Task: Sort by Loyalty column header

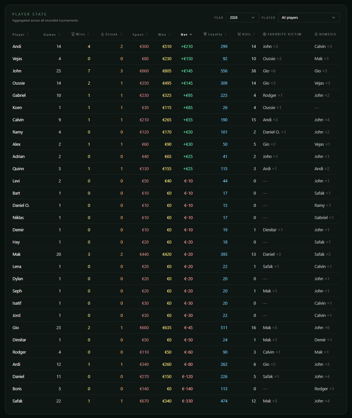Action: point(215,34)
